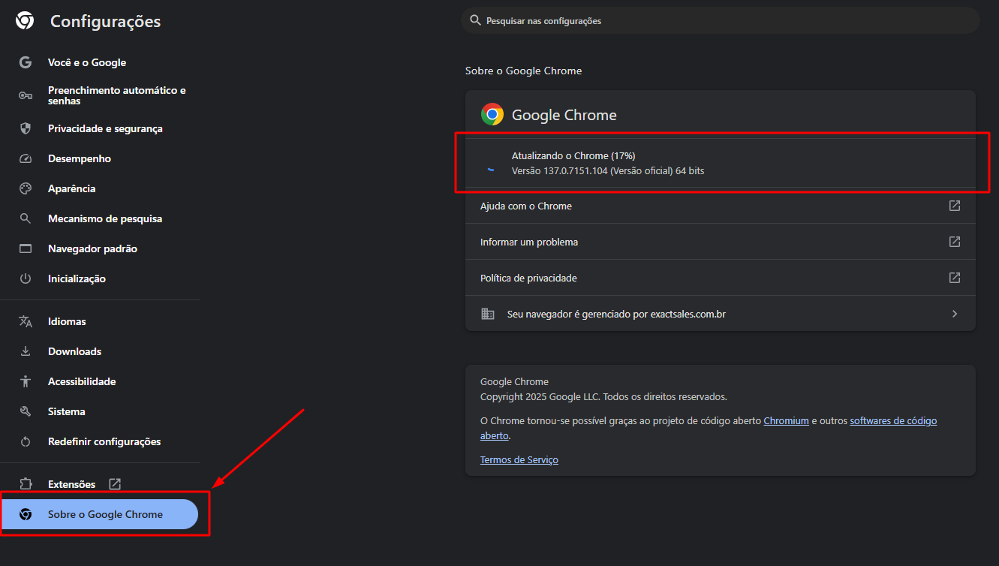Click the search magnifier icon in settings search bar
This screenshot has height=566, width=999.
coord(475,20)
